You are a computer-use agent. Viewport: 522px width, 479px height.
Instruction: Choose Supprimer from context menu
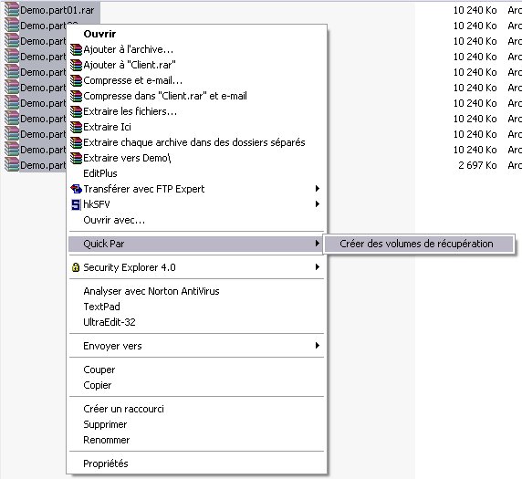196,424
